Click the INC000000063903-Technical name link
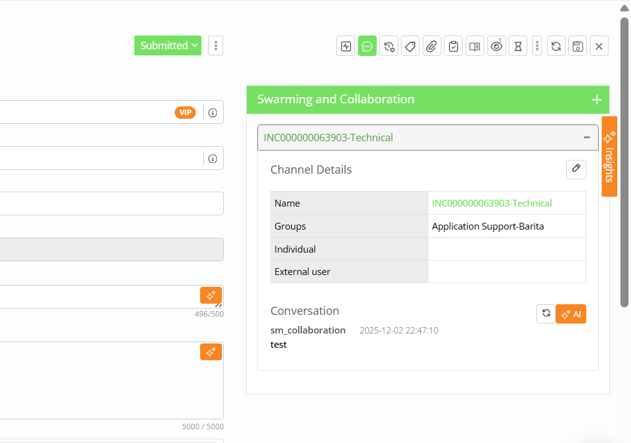The width and height of the screenshot is (631, 443). (492, 203)
